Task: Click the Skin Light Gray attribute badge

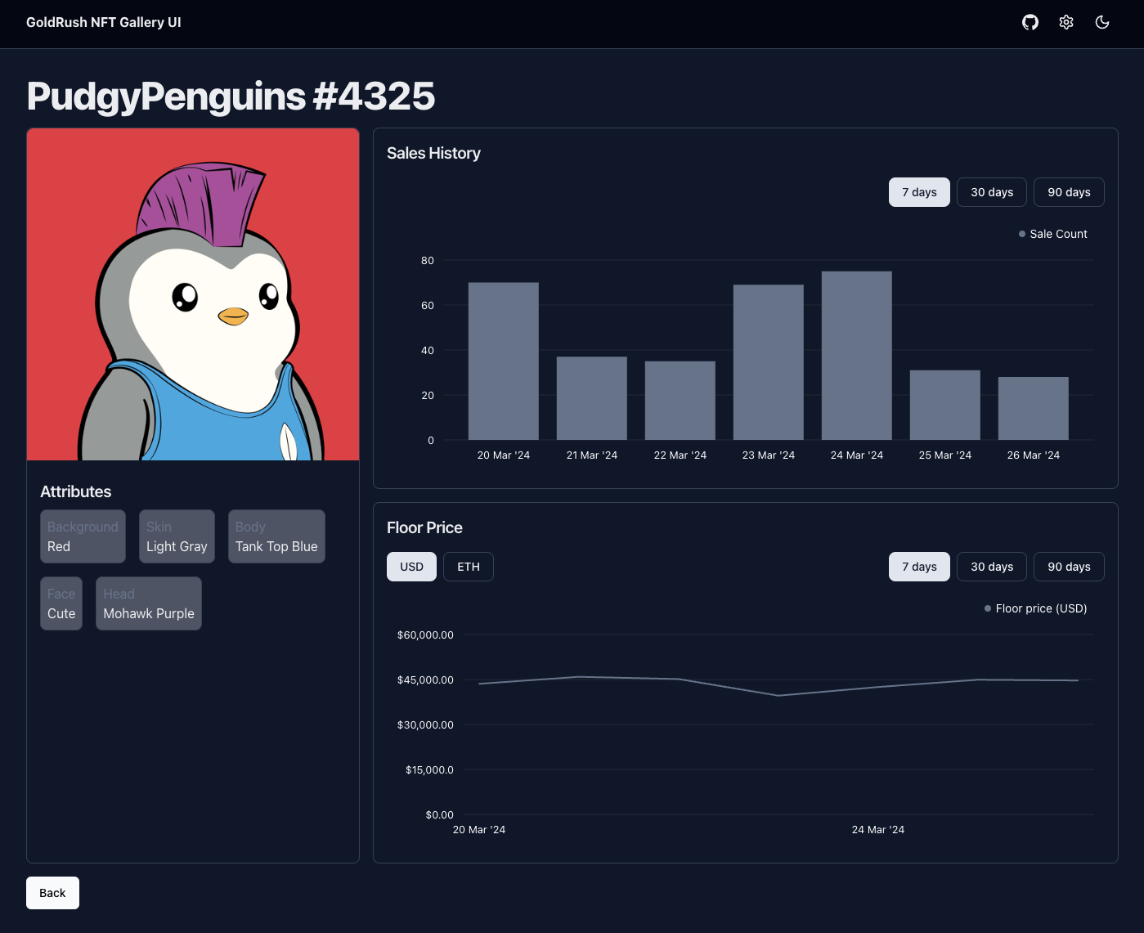Action: point(177,536)
